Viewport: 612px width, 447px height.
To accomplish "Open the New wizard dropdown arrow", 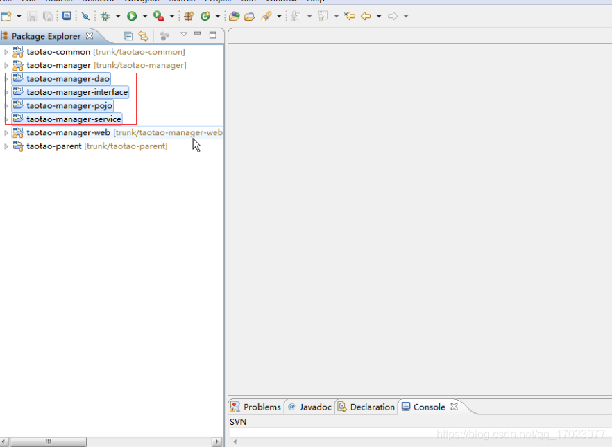I will pyautogui.click(x=19, y=17).
